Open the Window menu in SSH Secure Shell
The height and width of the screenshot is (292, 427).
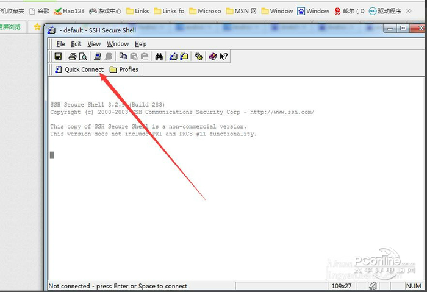(x=118, y=44)
